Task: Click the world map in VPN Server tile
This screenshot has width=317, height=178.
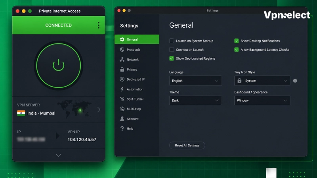Action: click(x=74, y=110)
